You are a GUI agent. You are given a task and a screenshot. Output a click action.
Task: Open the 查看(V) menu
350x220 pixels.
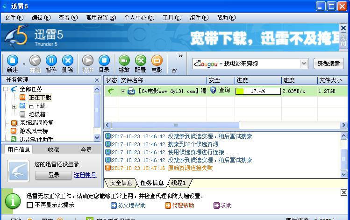pyautogui.click(x=68, y=18)
